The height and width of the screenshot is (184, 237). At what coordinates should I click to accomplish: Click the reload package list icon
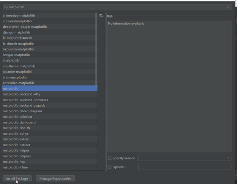click(x=101, y=16)
